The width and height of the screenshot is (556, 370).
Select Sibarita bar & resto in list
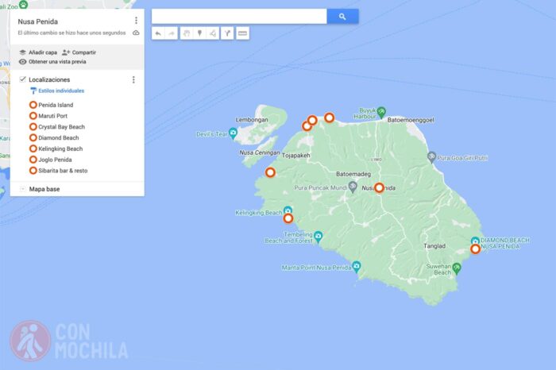[59, 171]
